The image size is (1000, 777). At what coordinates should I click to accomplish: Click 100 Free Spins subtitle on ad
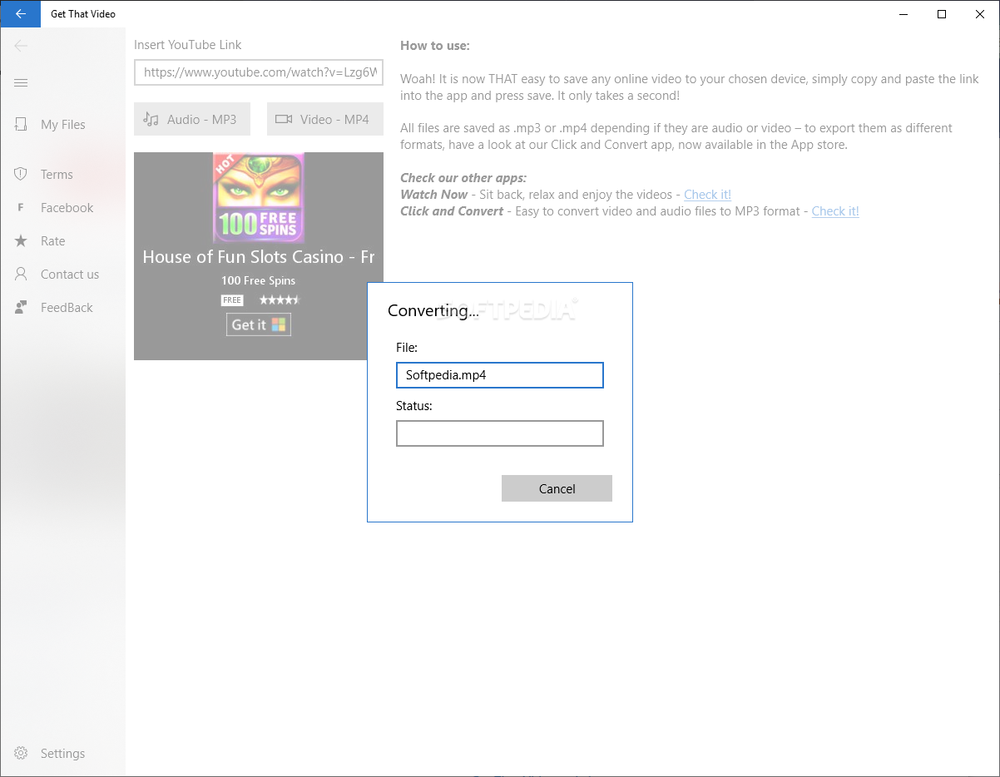point(259,280)
